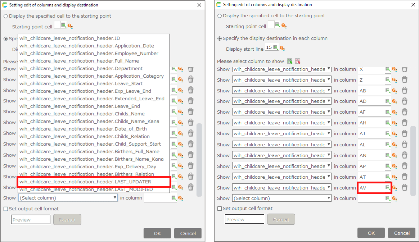
Task: Open the help icon in the column AH row
Action: click(x=395, y=123)
